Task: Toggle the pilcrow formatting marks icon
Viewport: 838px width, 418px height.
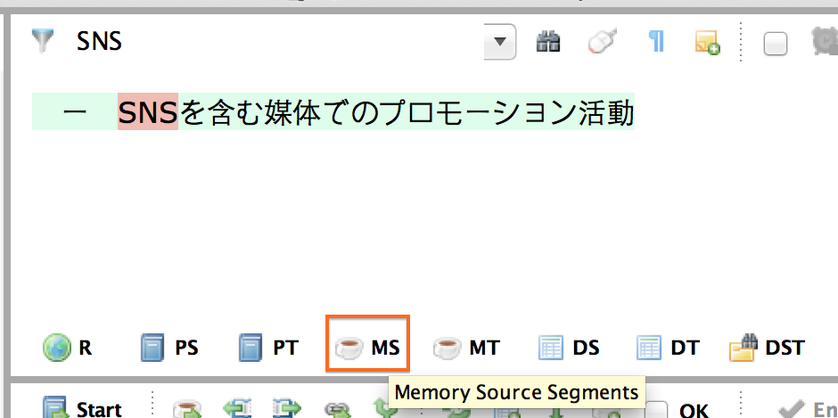Action: (656, 42)
